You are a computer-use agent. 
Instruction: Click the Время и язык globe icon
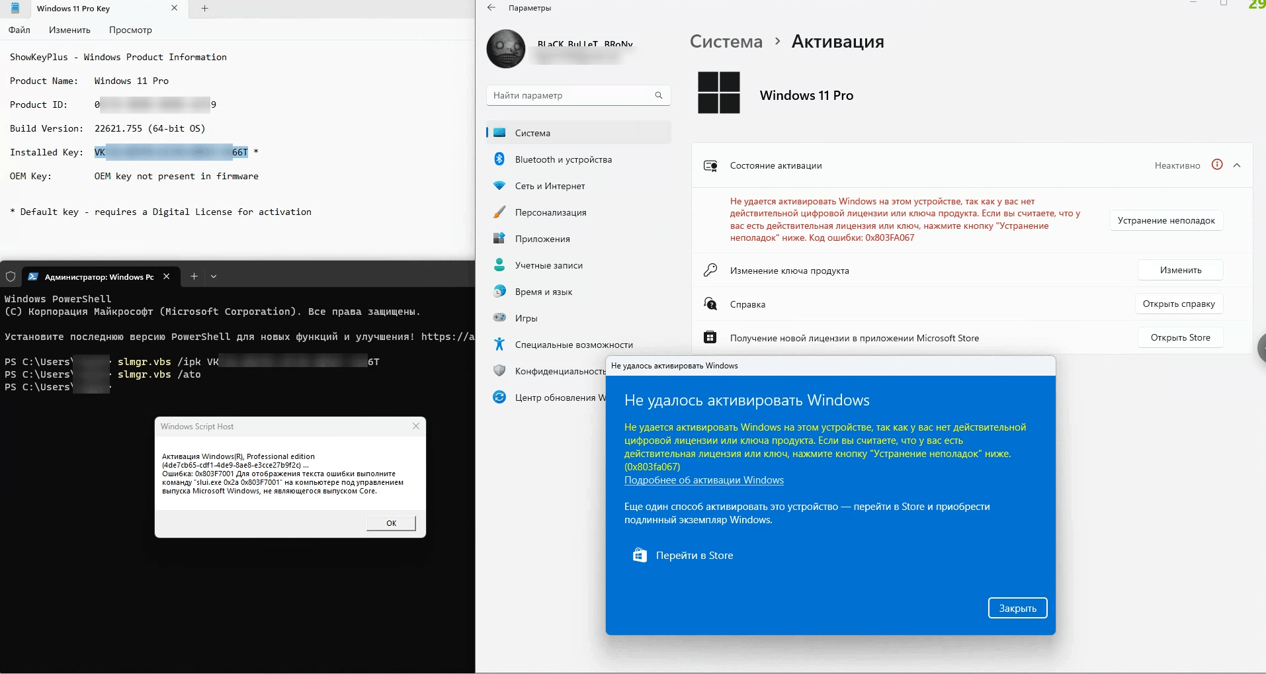pyautogui.click(x=499, y=292)
